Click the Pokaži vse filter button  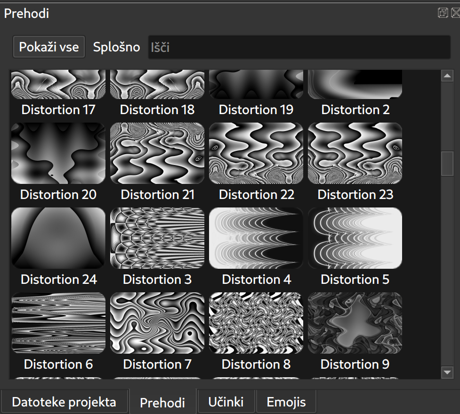(x=49, y=47)
